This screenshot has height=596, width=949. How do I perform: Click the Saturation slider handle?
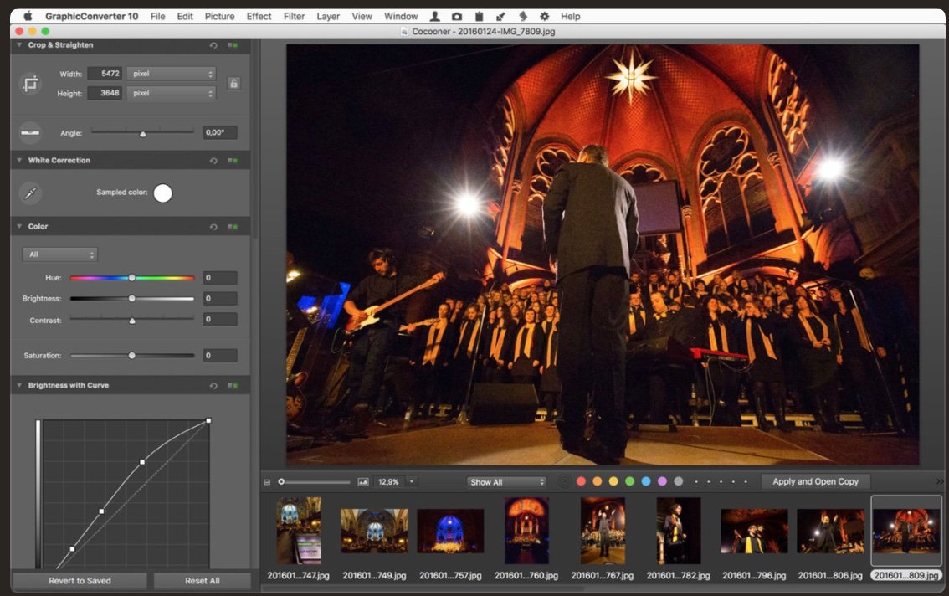pyautogui.click(x=132, y=356)
